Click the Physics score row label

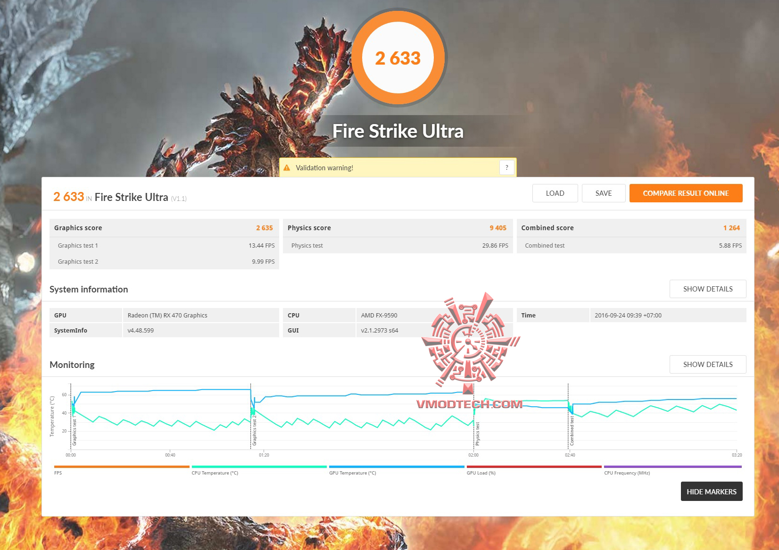pos(309,228)
